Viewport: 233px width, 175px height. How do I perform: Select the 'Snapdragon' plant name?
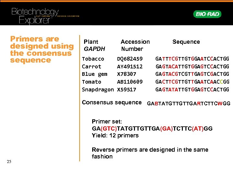pos(98,89)
